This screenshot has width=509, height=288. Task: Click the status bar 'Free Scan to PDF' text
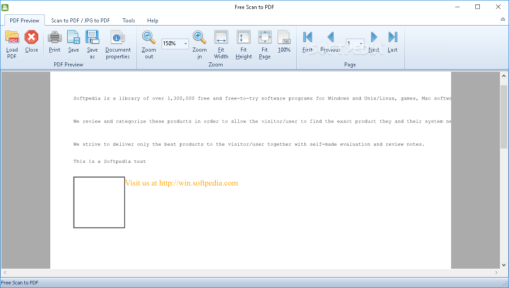click(x=20, y=283)
